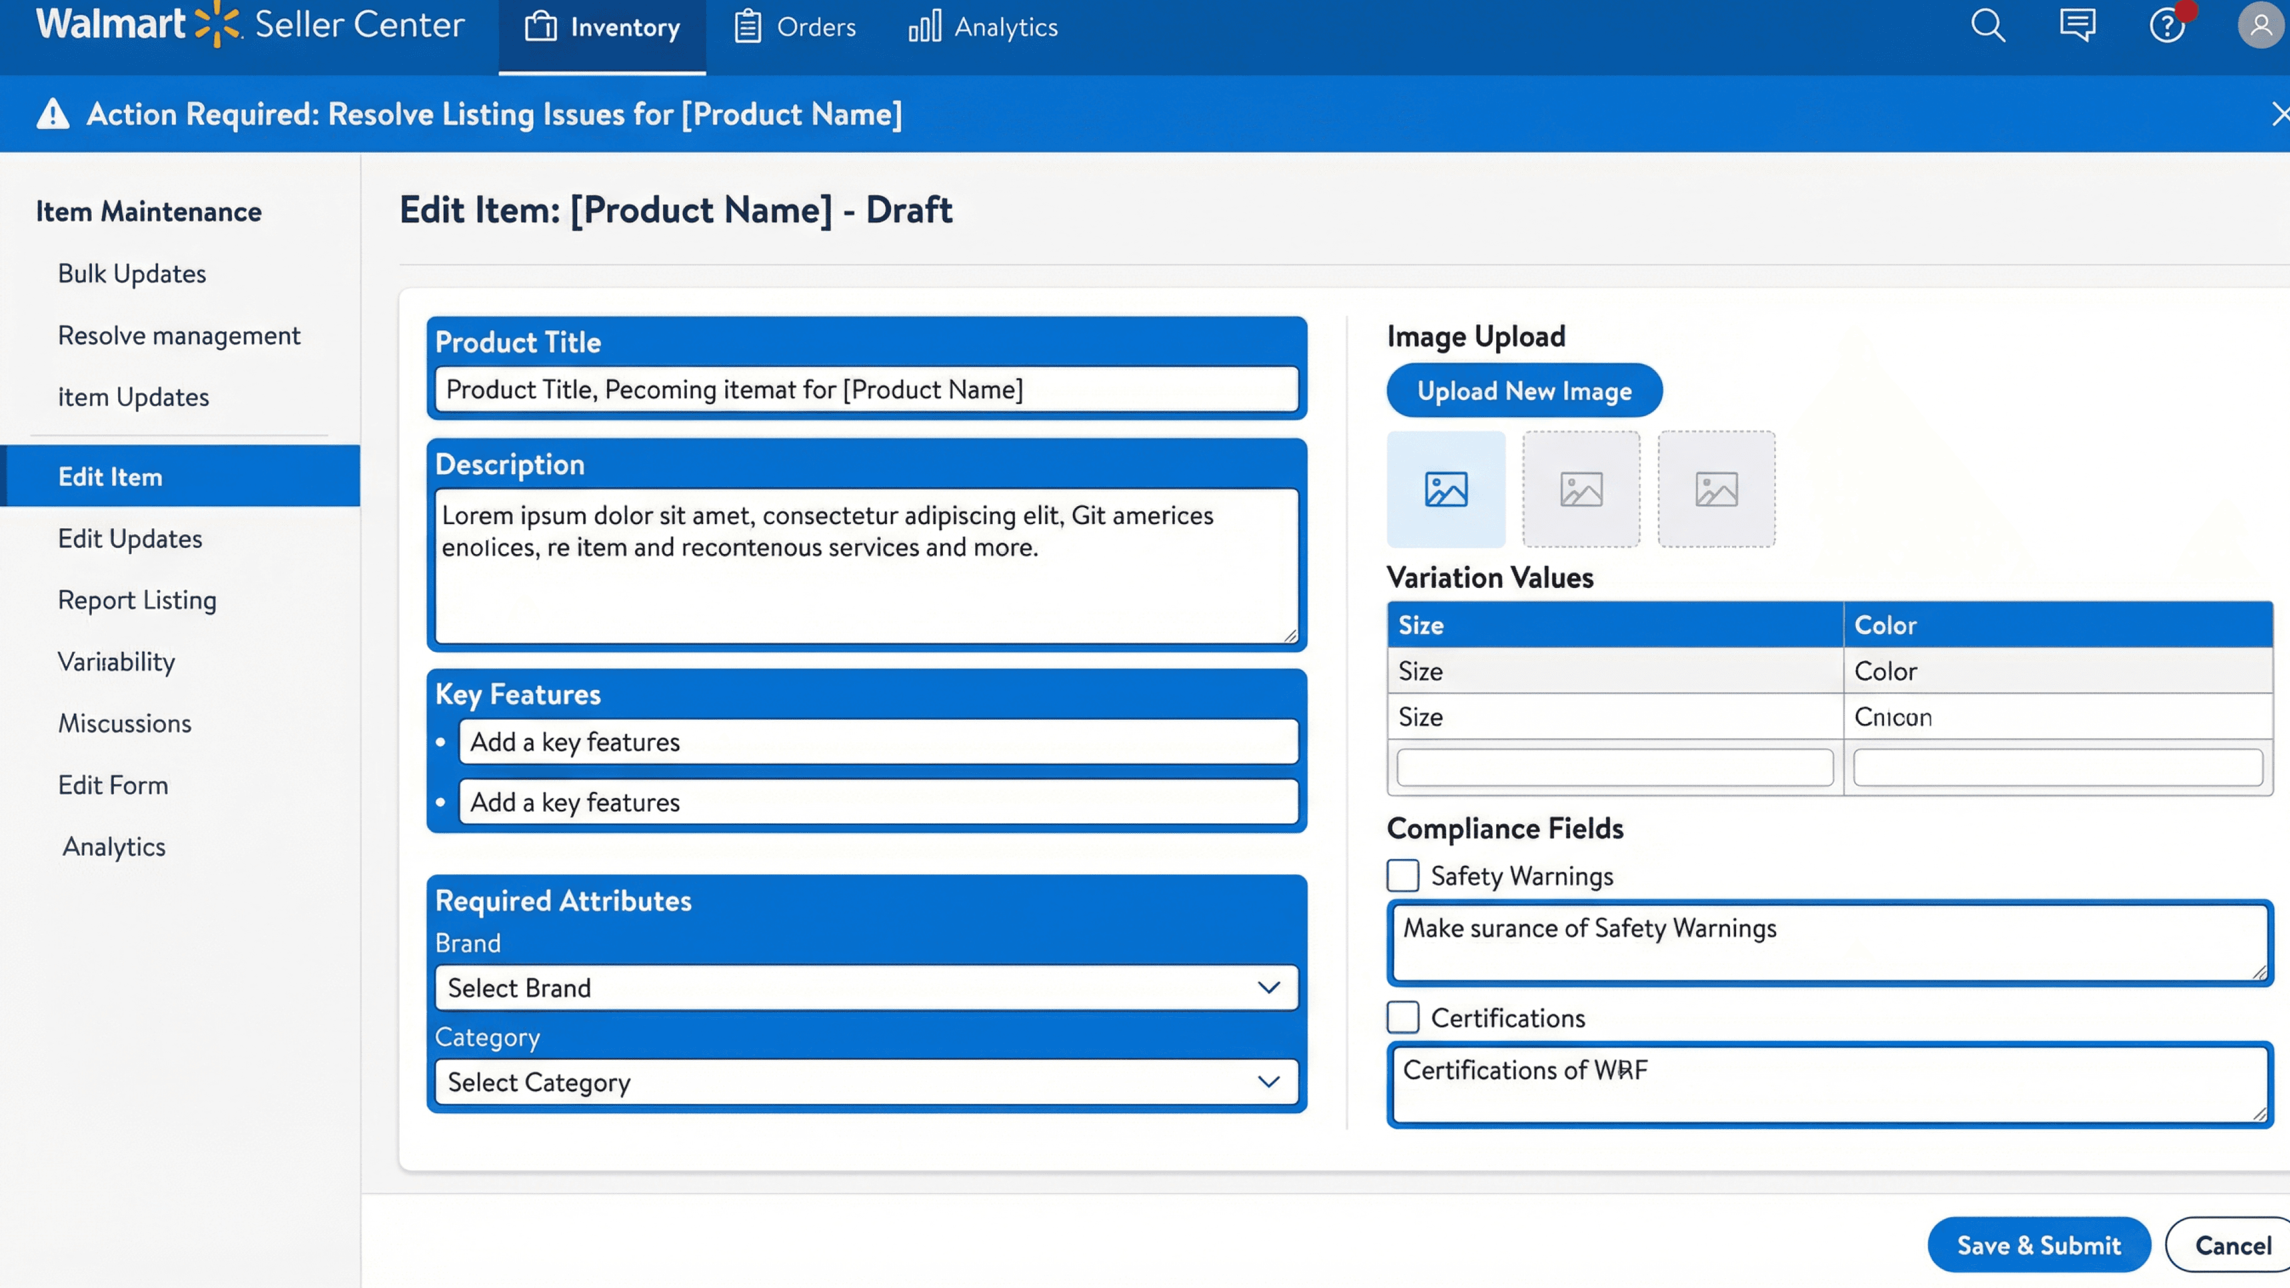The width and height of the screenshot is (2290, 1288).
Task: Open the Orders tab
Action: [x=795, y=27]
